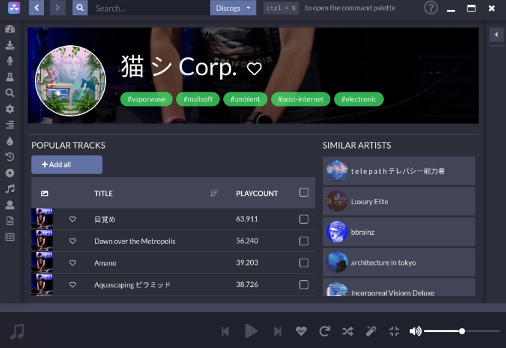
Task: Sort tracks using the Title sort icon
Action: pos(214,193)
